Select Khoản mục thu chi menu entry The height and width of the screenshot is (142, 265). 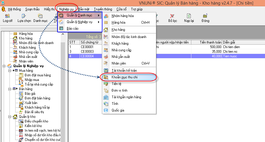pyautogui.click(x=124, y=77)
